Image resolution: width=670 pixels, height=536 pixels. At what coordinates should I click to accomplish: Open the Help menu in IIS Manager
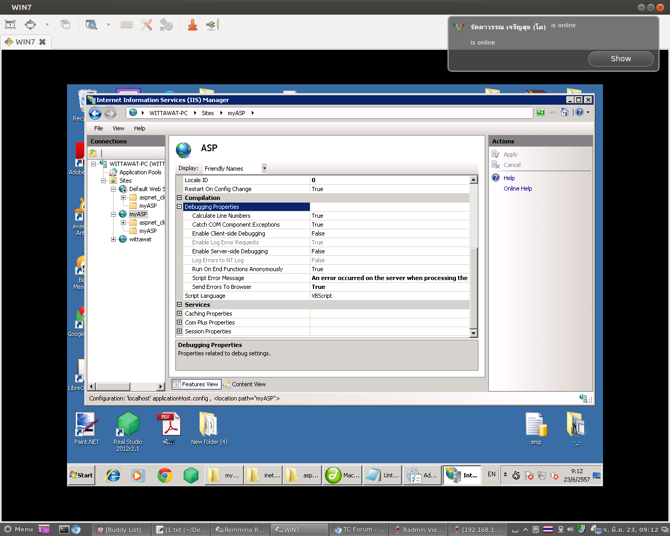coord(140,128)
